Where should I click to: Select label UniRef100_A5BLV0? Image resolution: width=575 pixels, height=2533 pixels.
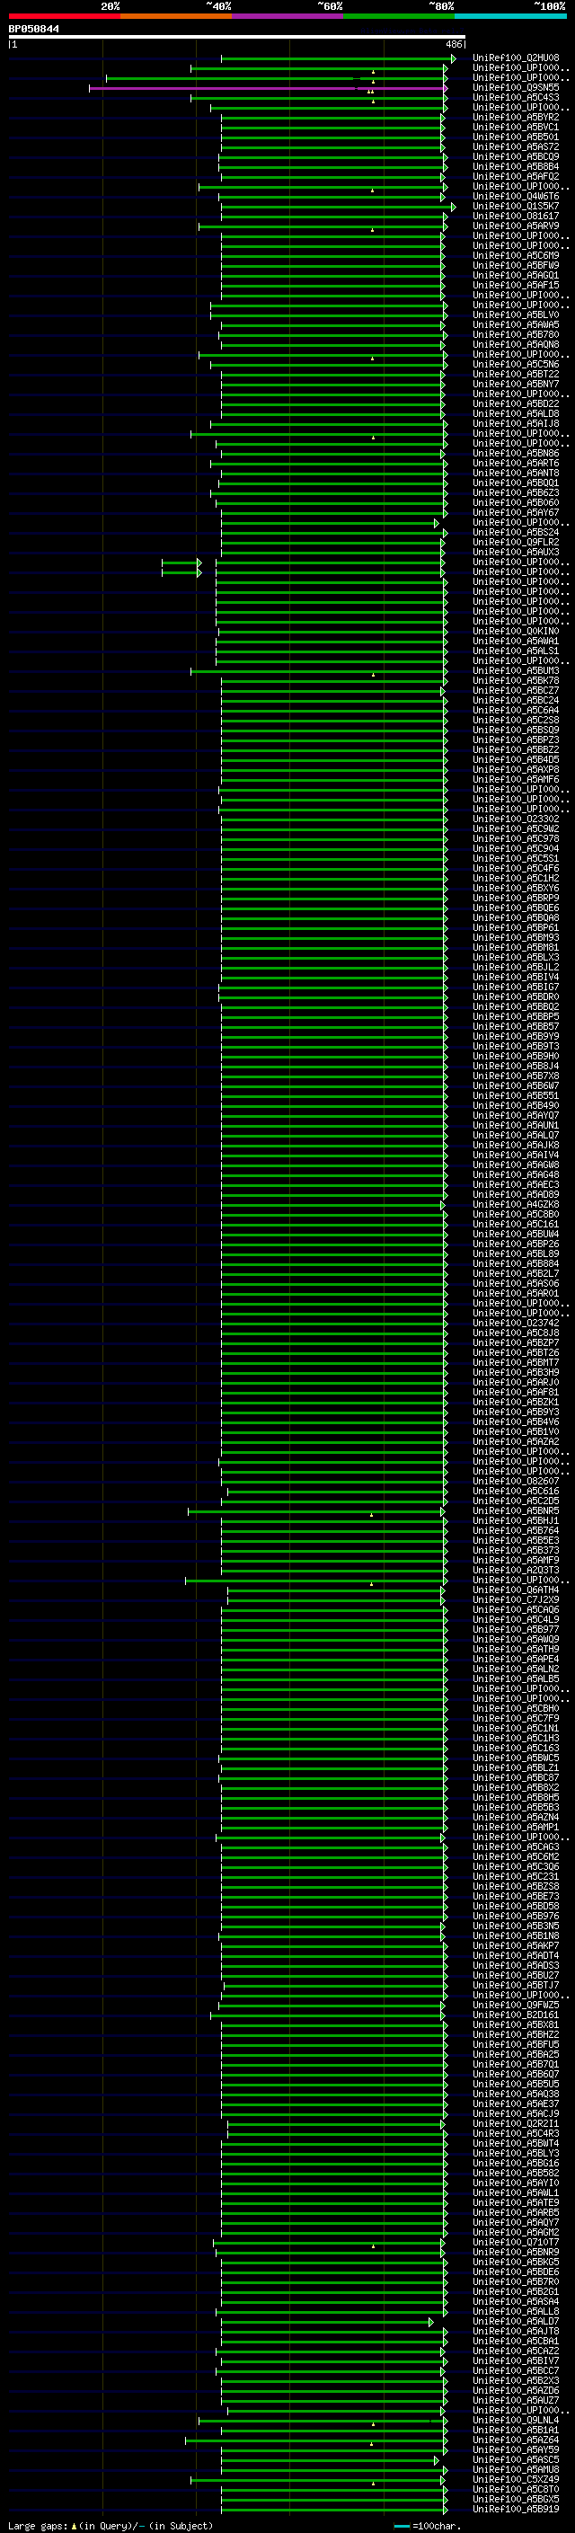(x=516, y=315)
